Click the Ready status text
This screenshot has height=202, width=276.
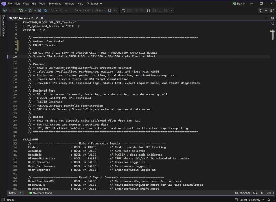click(x=11, y=200)
